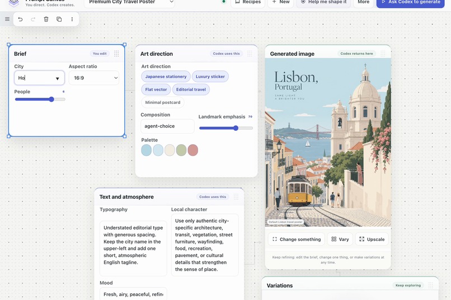Grab the Generated image card drag handle
This screenshot has width=451, height=300.
383,54
